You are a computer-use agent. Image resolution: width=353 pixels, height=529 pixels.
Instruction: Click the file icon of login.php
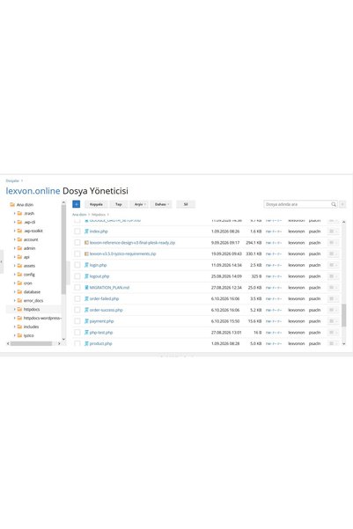pos(86,265)
